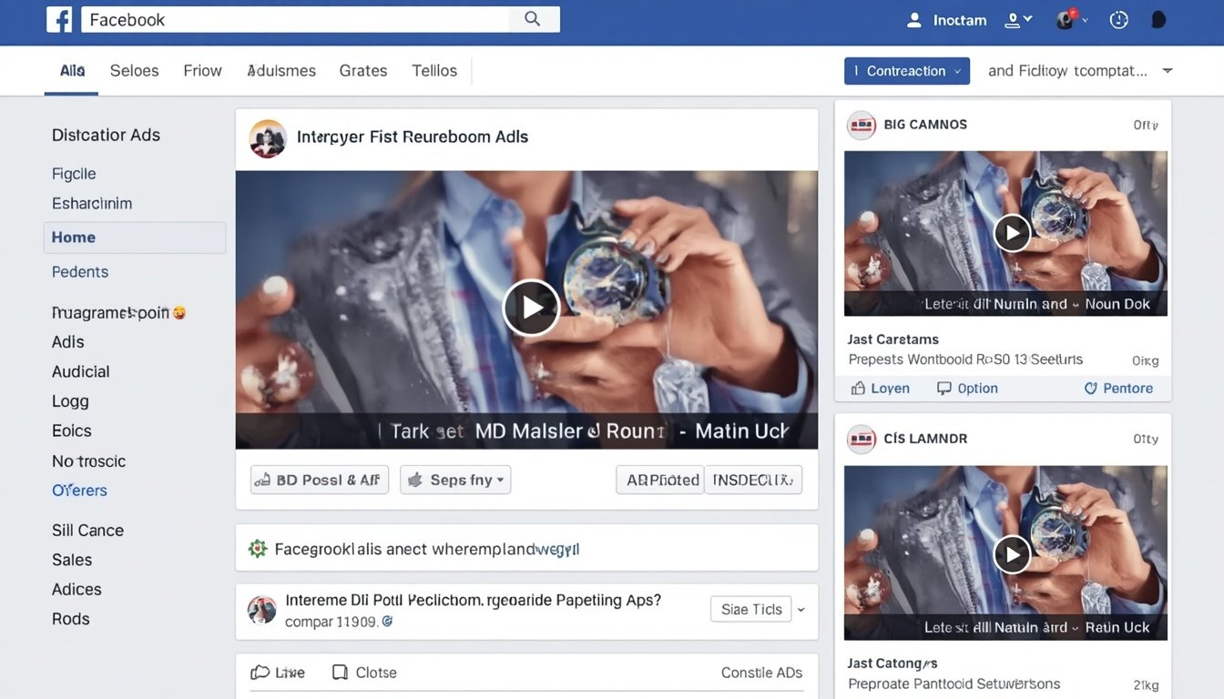Click the Option comment button
This screenshot has width=1224, height=699.
pos(967,389)
